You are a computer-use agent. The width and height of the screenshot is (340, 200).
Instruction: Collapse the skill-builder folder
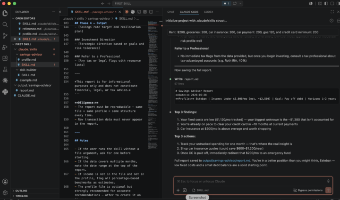pyautogui.click(x=34, y=70)
